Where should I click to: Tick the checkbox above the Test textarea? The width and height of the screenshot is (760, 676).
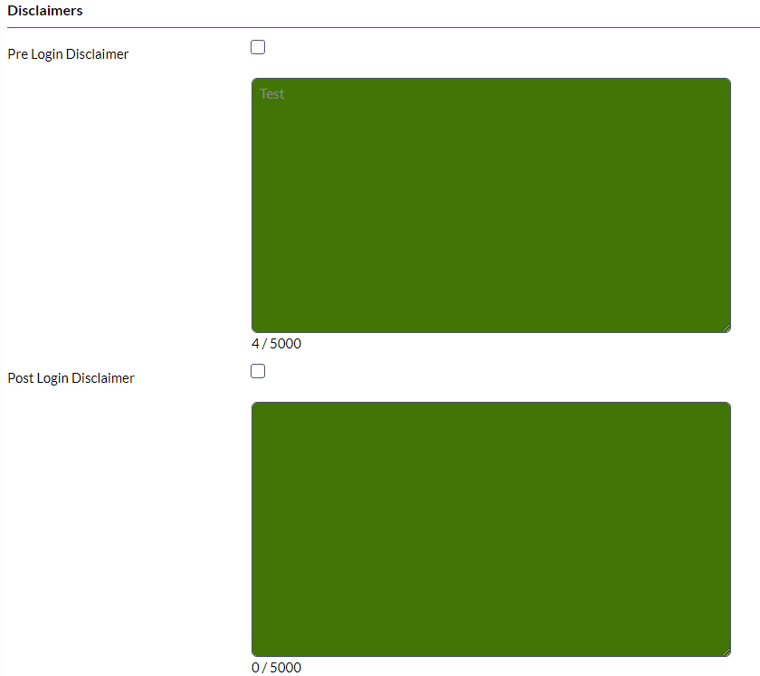[x=258, y=46]
